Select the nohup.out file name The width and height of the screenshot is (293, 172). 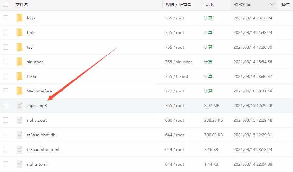tap(36, 120)
